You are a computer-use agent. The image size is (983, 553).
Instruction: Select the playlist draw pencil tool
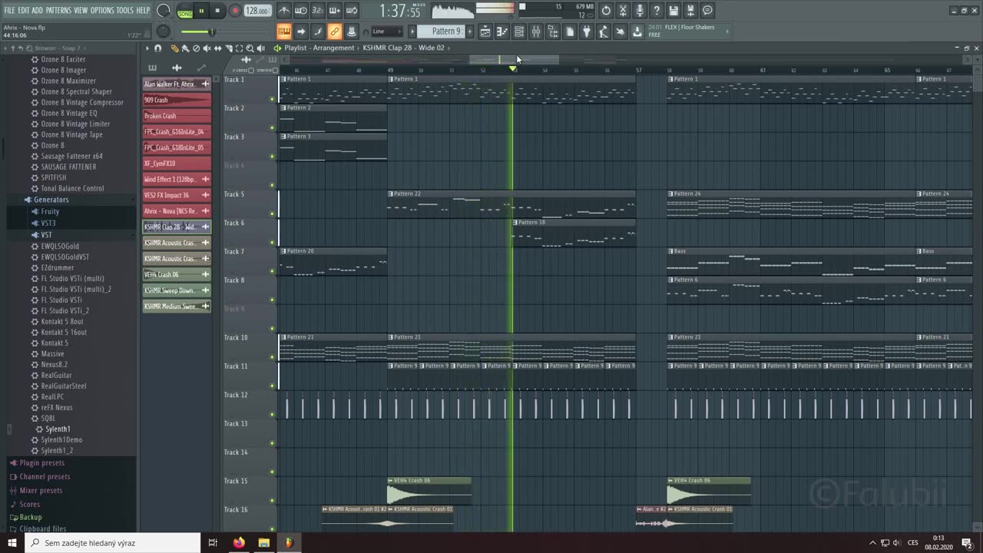point(174,48)
